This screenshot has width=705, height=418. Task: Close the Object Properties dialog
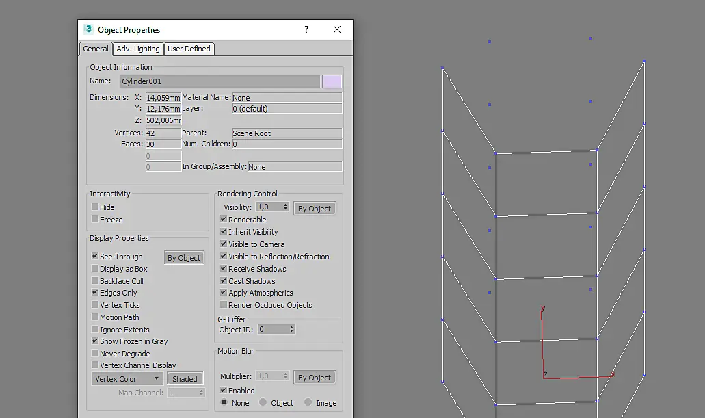[x=336, y=29]
